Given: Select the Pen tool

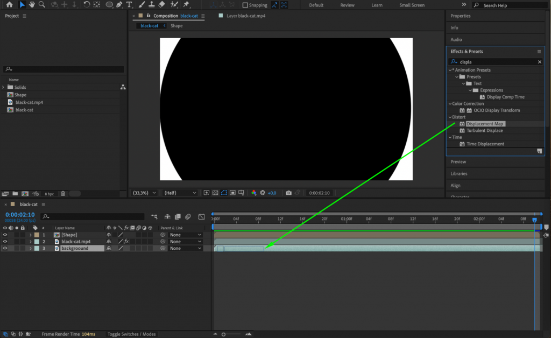Looking at the screenshot, I should pos(119,5).
